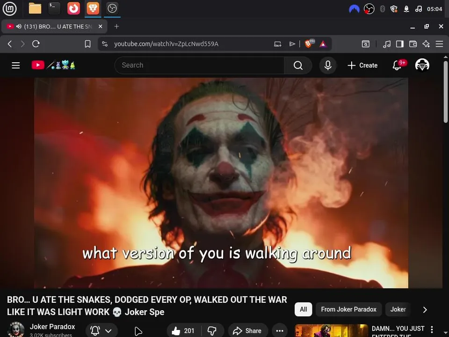Screen dimensions: 449x337
Task: Toggle the browser sidebar panel
Action: coord(400,44)
